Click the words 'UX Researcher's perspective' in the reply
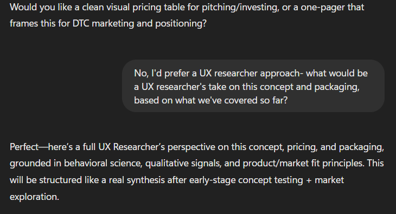 (x=157, y=147)
